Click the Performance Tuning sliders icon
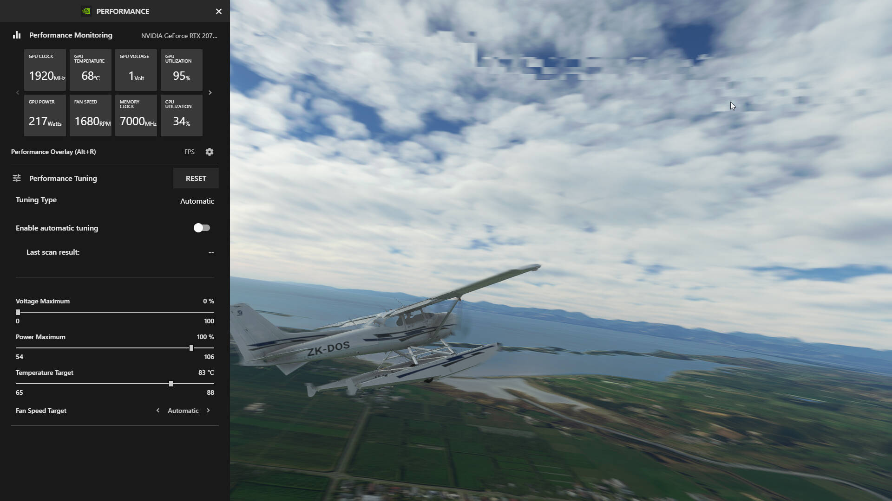This screenshot has width=892, height=501. (x=17, y=178)
